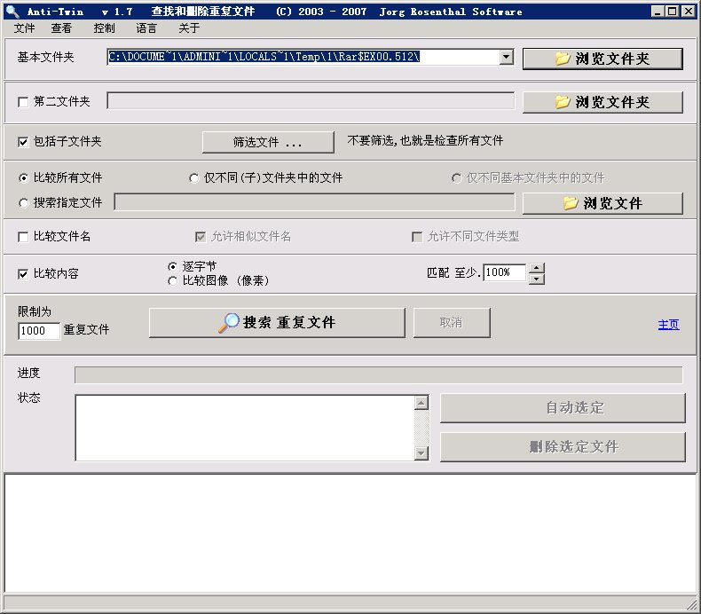Open the 主页 homepage link
This screenshot has width=701, height=614.
pos(668,325)
